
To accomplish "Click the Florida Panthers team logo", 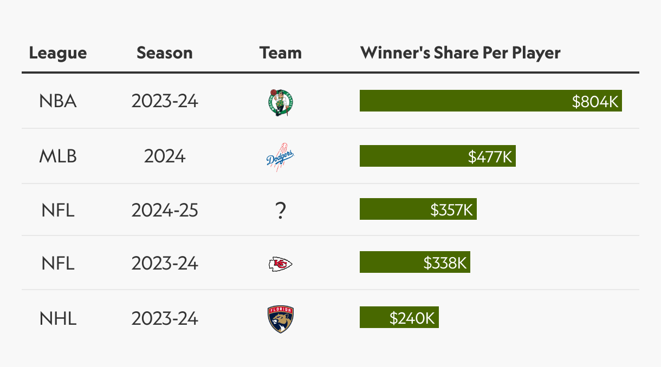I will click(x=280, y=319).
